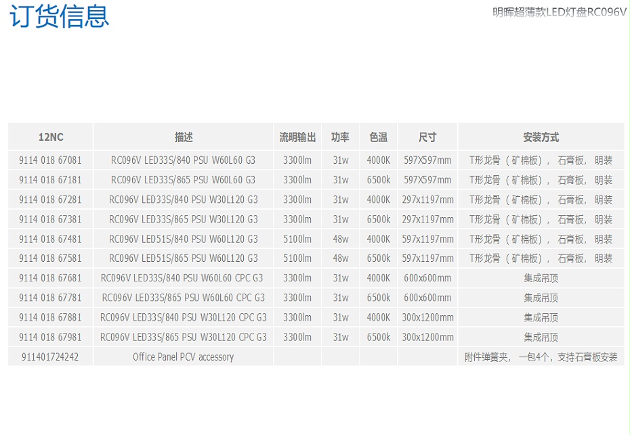
Task: Click 597X597mm size in row 67181
Action: (427, 180)
